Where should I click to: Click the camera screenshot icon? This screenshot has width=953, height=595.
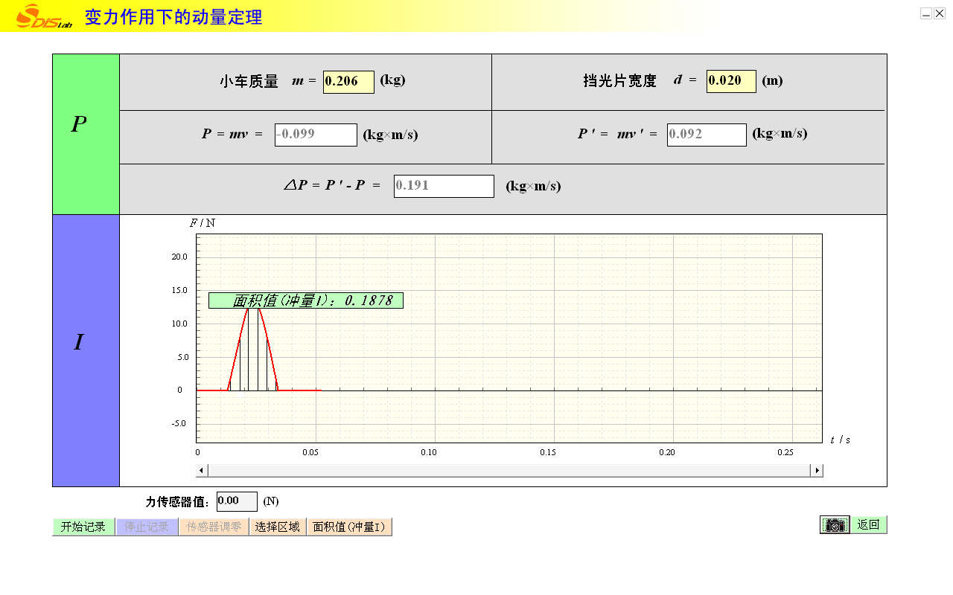835,525
